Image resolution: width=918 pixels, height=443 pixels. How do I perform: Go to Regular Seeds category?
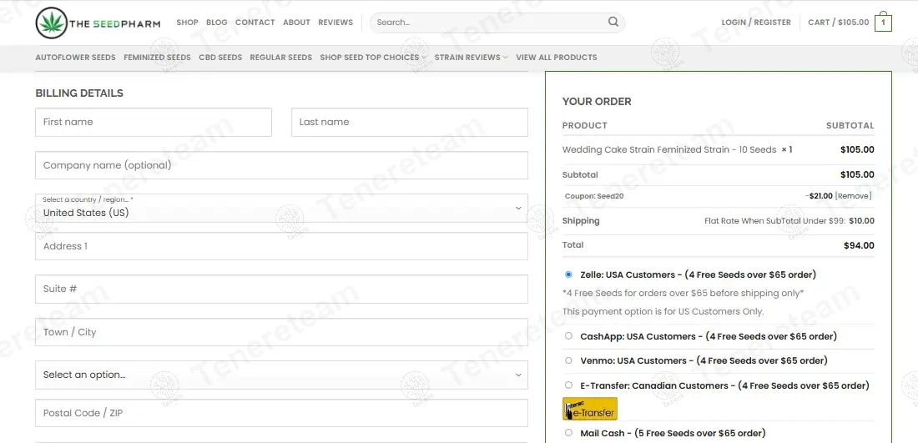tap(281, 58)
